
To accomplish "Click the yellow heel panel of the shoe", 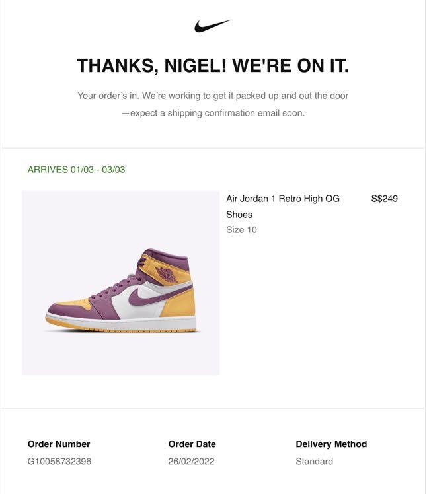I will [179, 303].
